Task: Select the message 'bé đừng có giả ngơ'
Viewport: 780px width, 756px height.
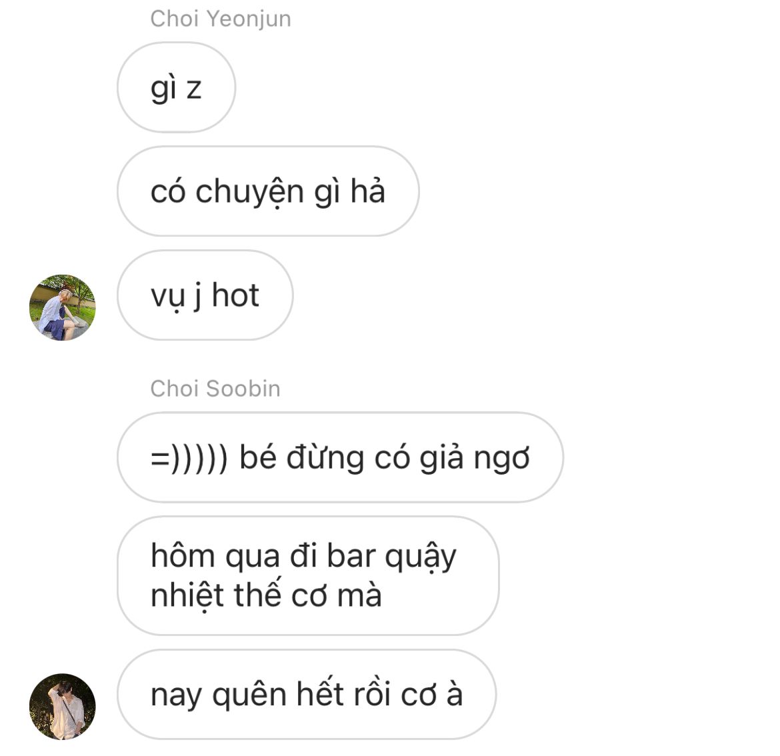Action: [340, 457]
